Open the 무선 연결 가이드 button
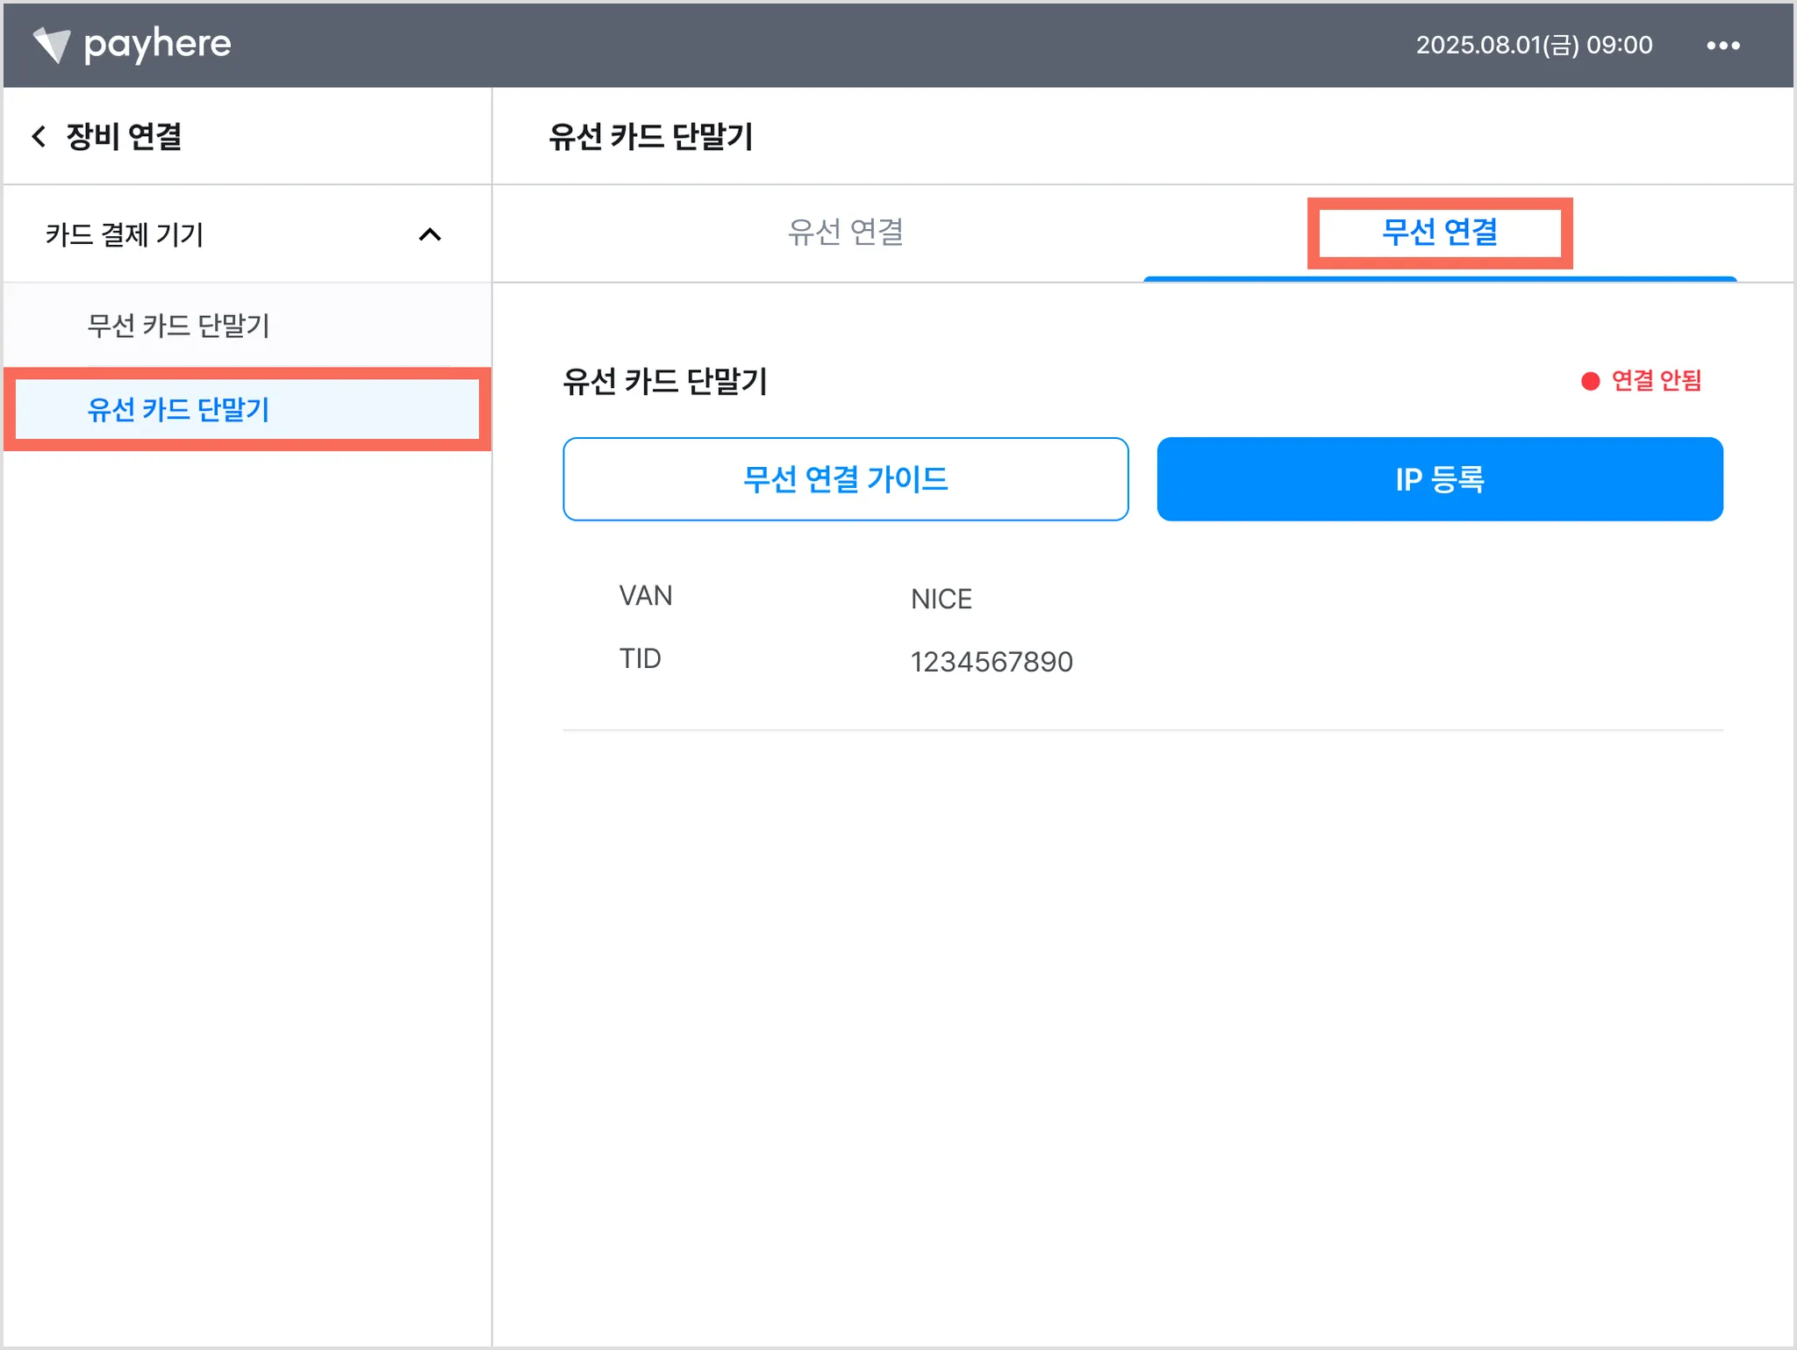Screen dimensions: 1797x1350 tap(845, 479)
